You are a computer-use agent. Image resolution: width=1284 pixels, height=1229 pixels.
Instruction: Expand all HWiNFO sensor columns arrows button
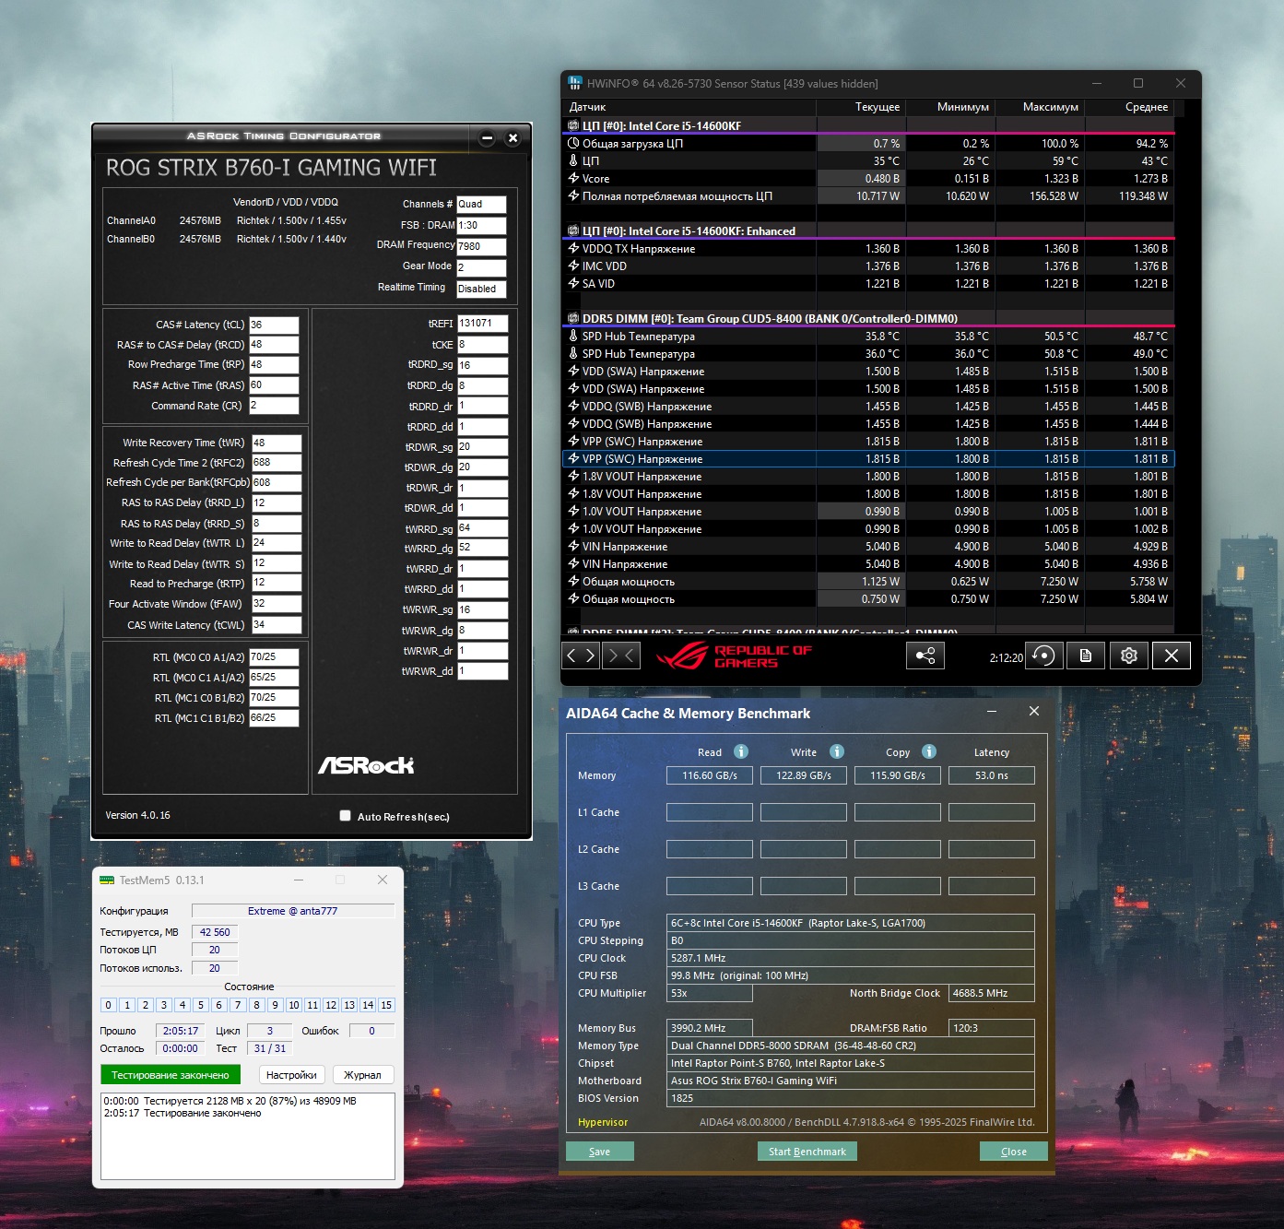[x=581, y=656]
